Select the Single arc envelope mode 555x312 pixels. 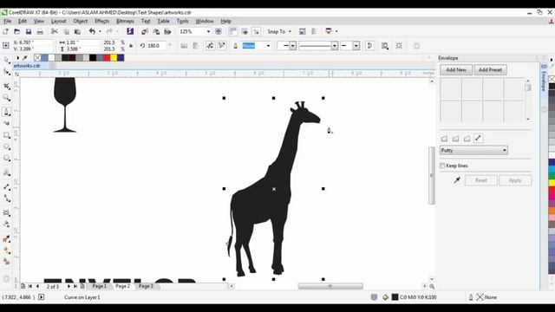click(x=455, y=139)
